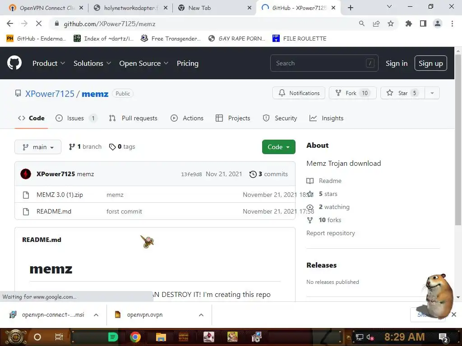This screenshot has width=462, height=346.
Task: Click Sign in
Action: pyautogui.click(x=397, y=63)
